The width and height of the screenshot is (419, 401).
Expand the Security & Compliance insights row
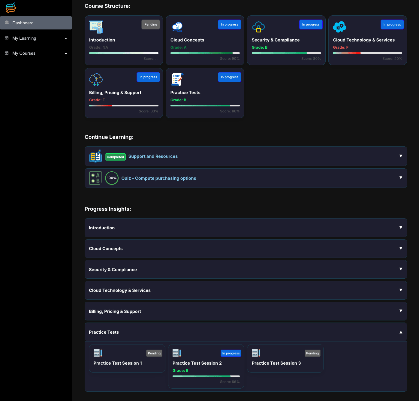401,269
